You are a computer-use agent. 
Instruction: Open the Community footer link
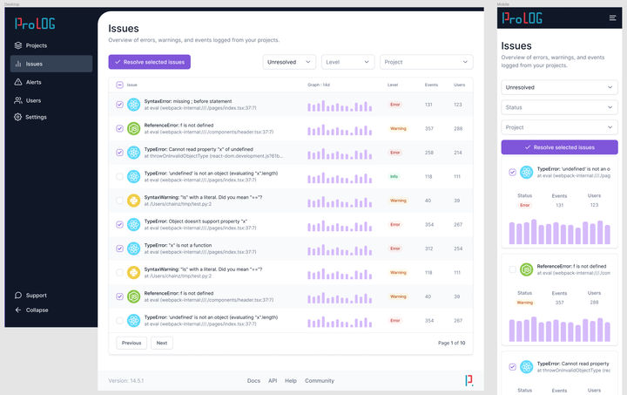[320, 380]
